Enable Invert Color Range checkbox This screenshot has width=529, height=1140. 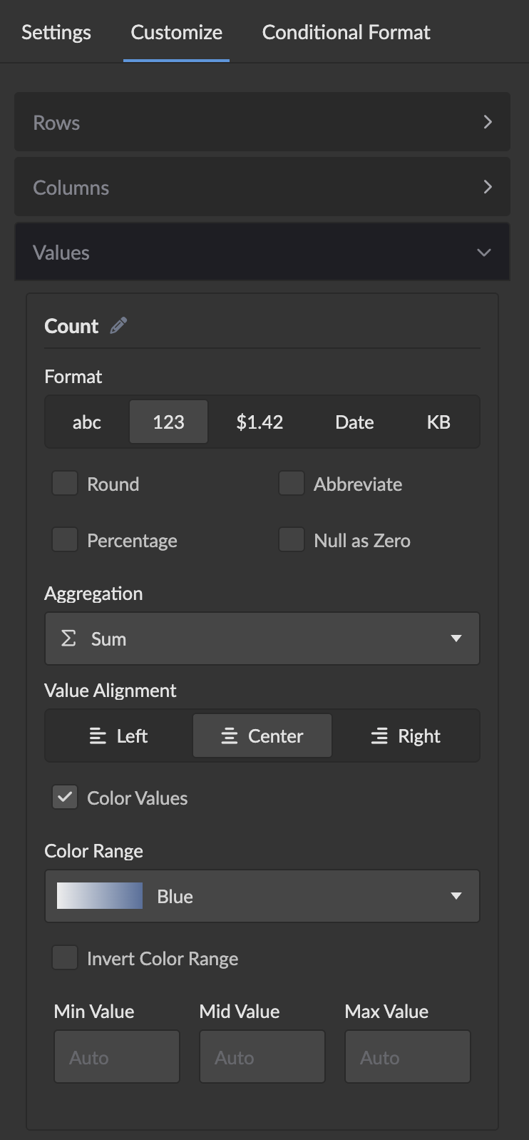click(65, 958)
